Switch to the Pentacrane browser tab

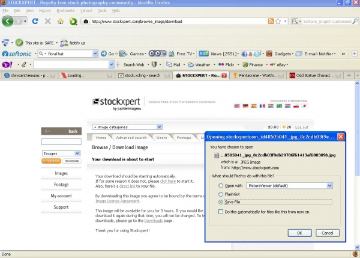click(257, 75)
